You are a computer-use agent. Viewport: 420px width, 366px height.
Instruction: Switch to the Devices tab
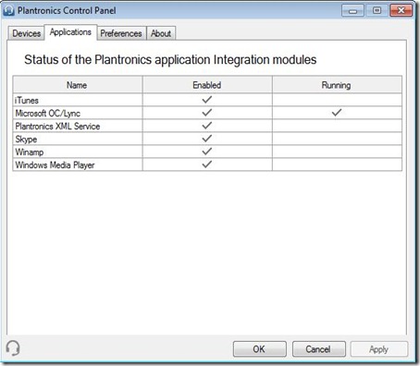pos(27,33)
